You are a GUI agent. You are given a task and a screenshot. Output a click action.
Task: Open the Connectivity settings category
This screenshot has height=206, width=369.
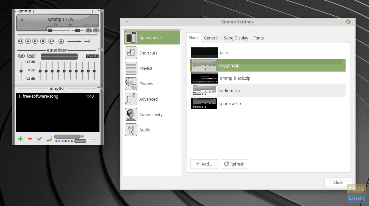(x=152, y=114)
